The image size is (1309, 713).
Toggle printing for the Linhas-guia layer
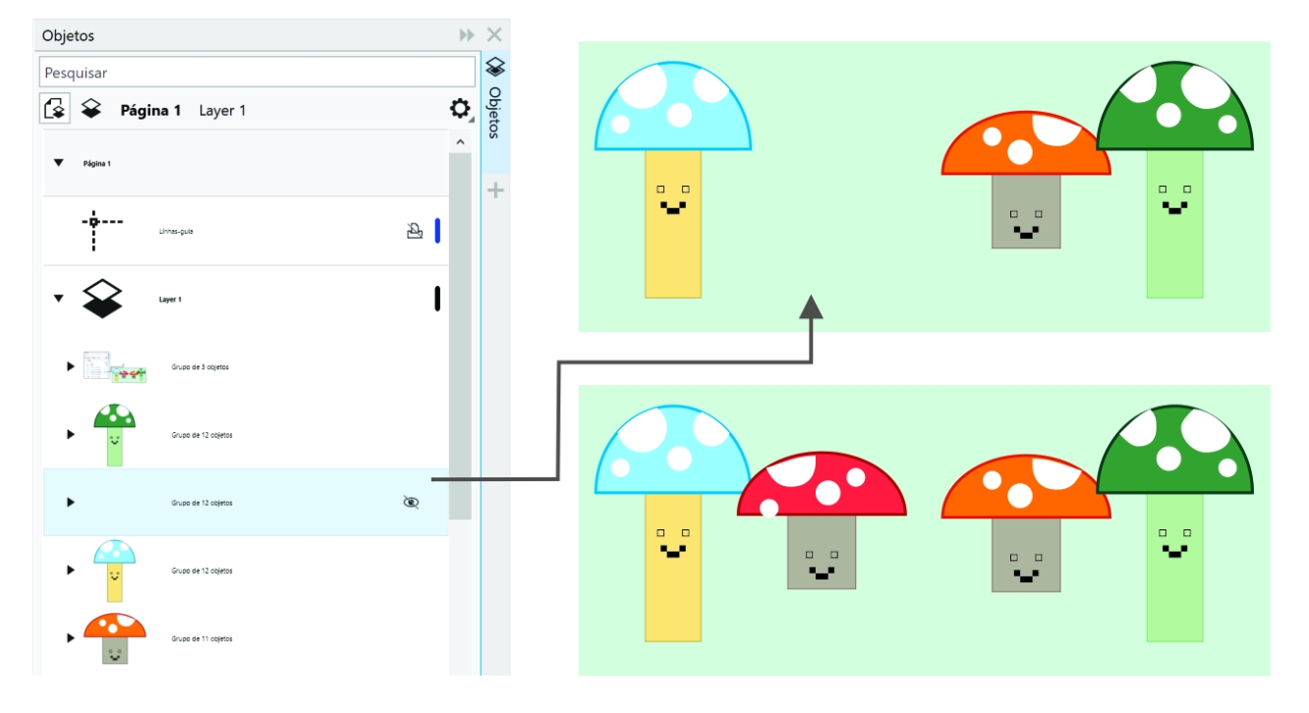click(x=415, y=231)
